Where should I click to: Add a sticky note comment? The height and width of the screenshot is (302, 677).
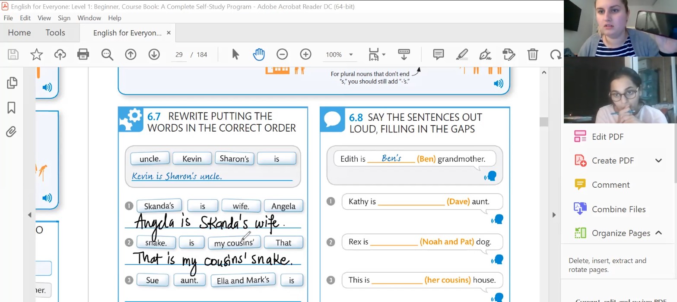tap(439, 54)
